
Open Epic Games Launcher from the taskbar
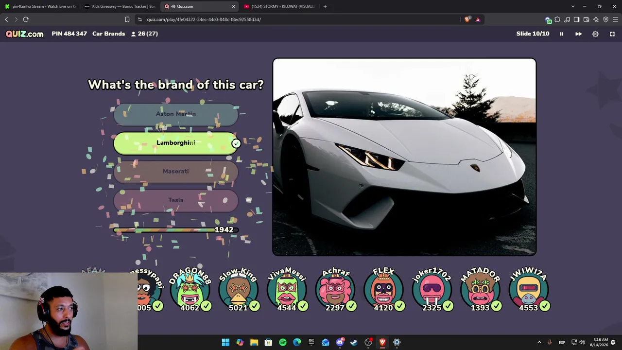point(311,342)
